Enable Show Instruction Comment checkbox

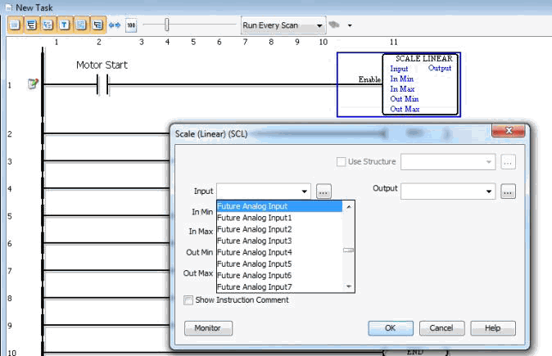click(189, 300)
